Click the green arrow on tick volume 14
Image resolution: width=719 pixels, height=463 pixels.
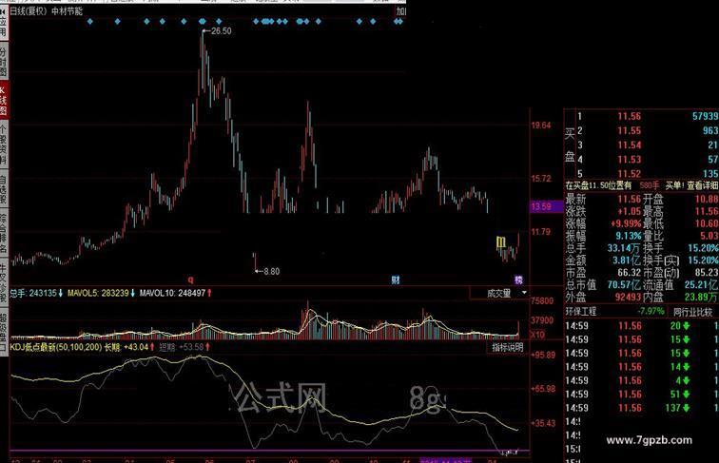click(686, 367)
